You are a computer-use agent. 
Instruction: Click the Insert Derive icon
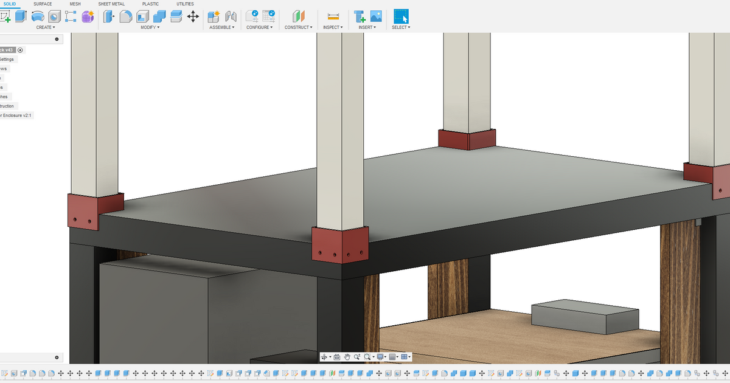point(360,16)
